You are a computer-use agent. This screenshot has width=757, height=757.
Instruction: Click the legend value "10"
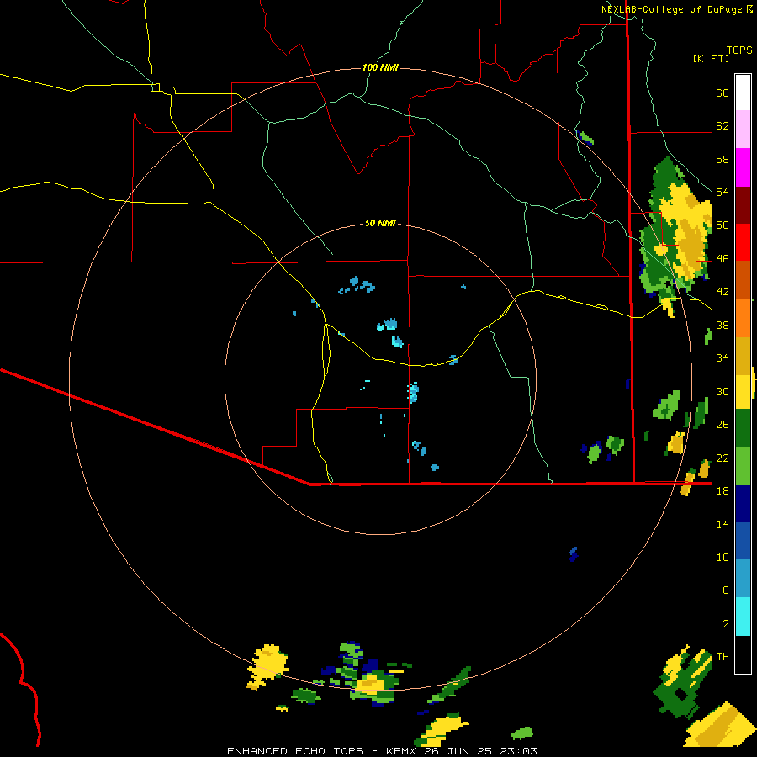tap(723, 557)
